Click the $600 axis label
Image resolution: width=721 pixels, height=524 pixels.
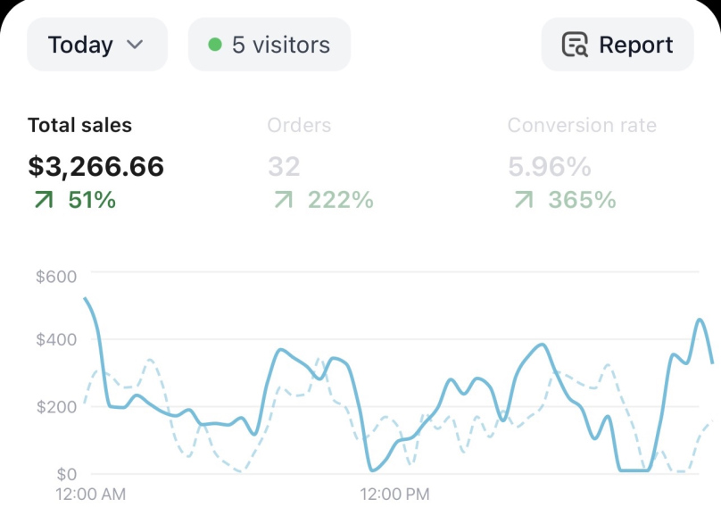(56, 277)
